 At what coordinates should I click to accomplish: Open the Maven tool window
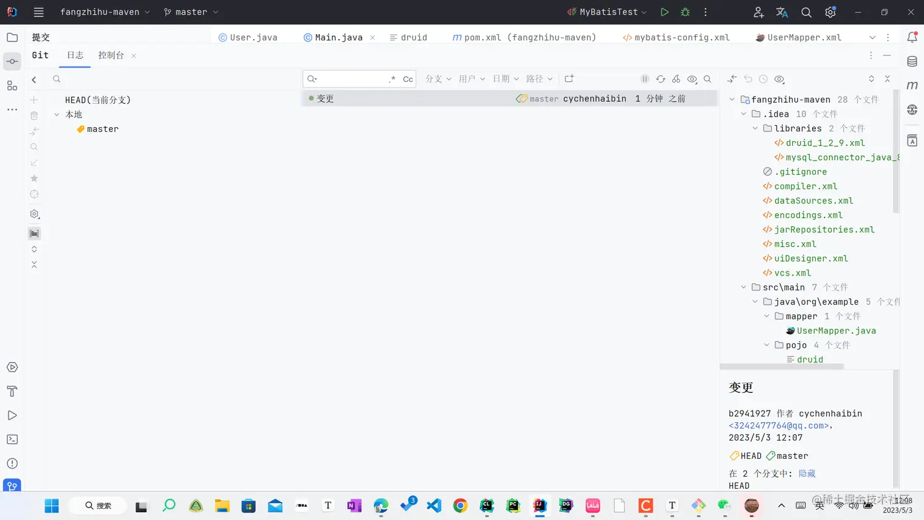coord(912,86)
